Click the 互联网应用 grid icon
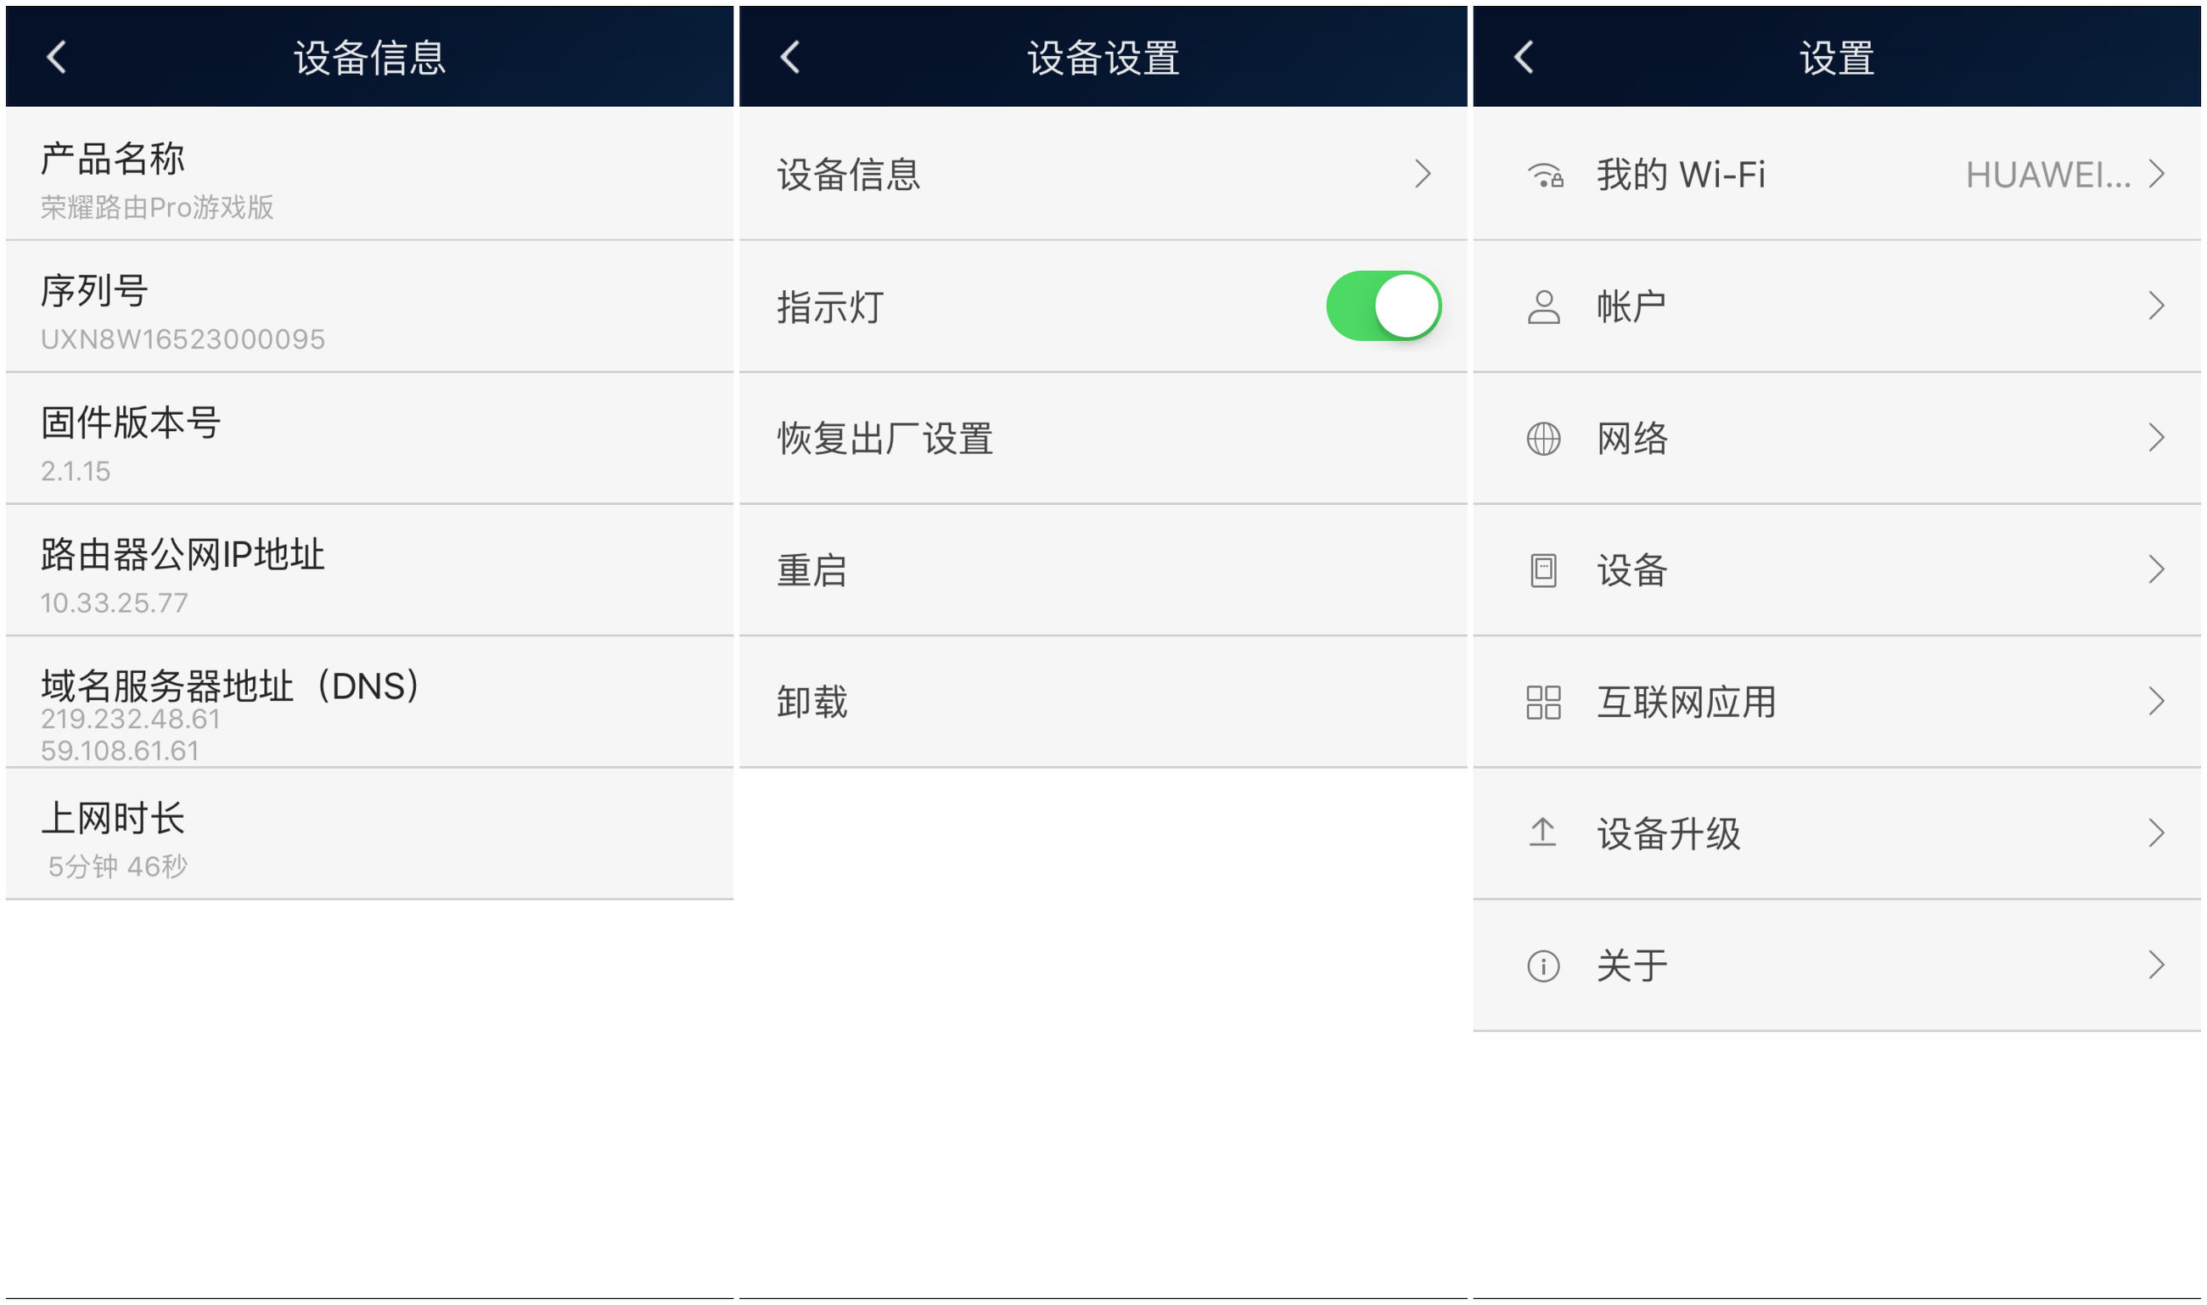The image size is (2207, 1305). point(1543,701)
